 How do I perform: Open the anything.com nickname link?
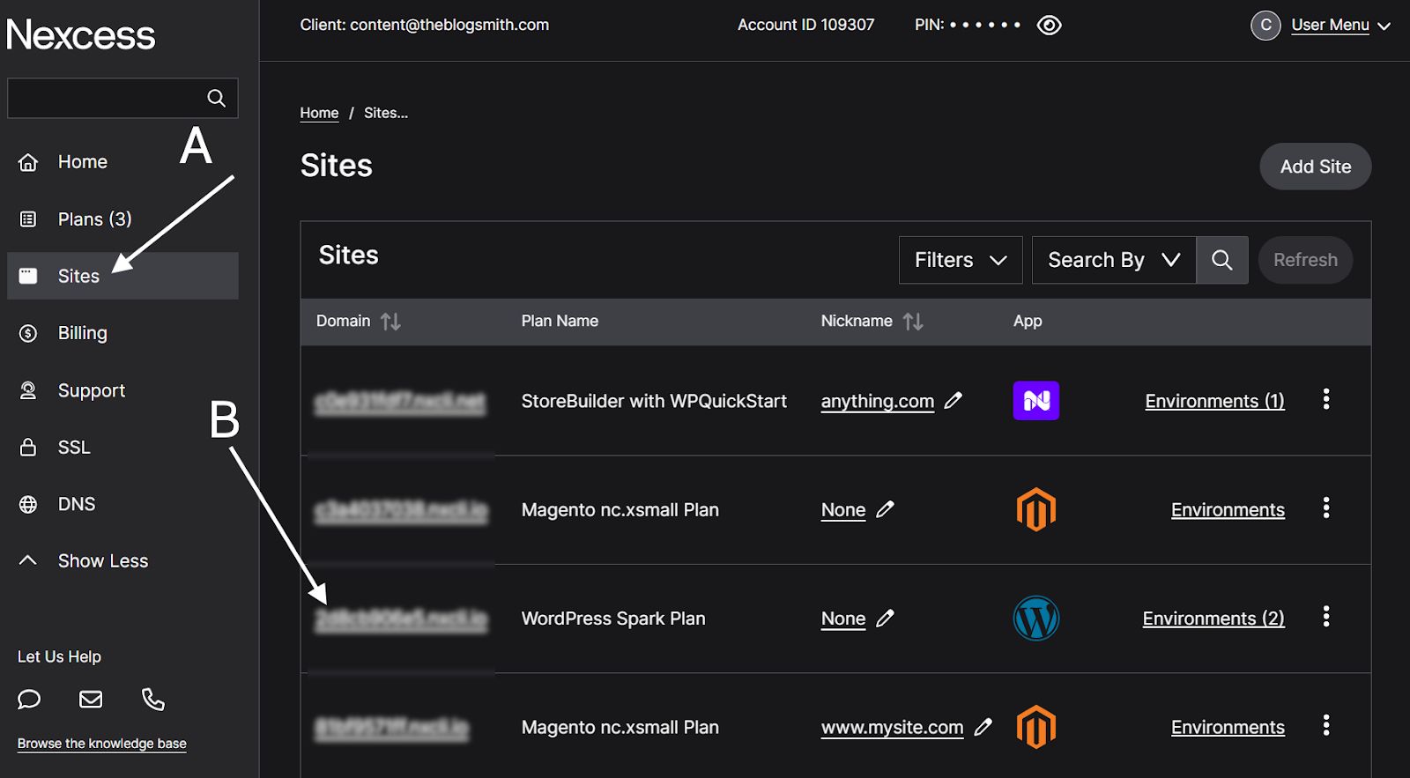(x=877, y=401)
